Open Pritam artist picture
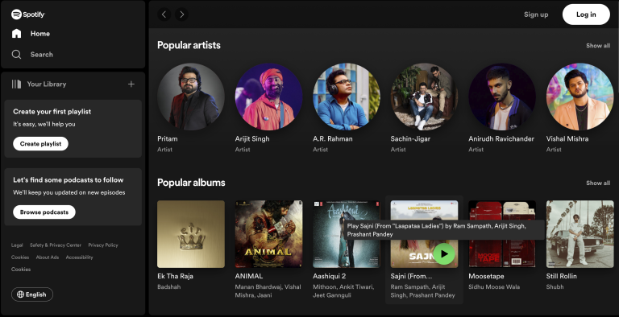Screen dimensions: 619x317 (x=191, y=97)
